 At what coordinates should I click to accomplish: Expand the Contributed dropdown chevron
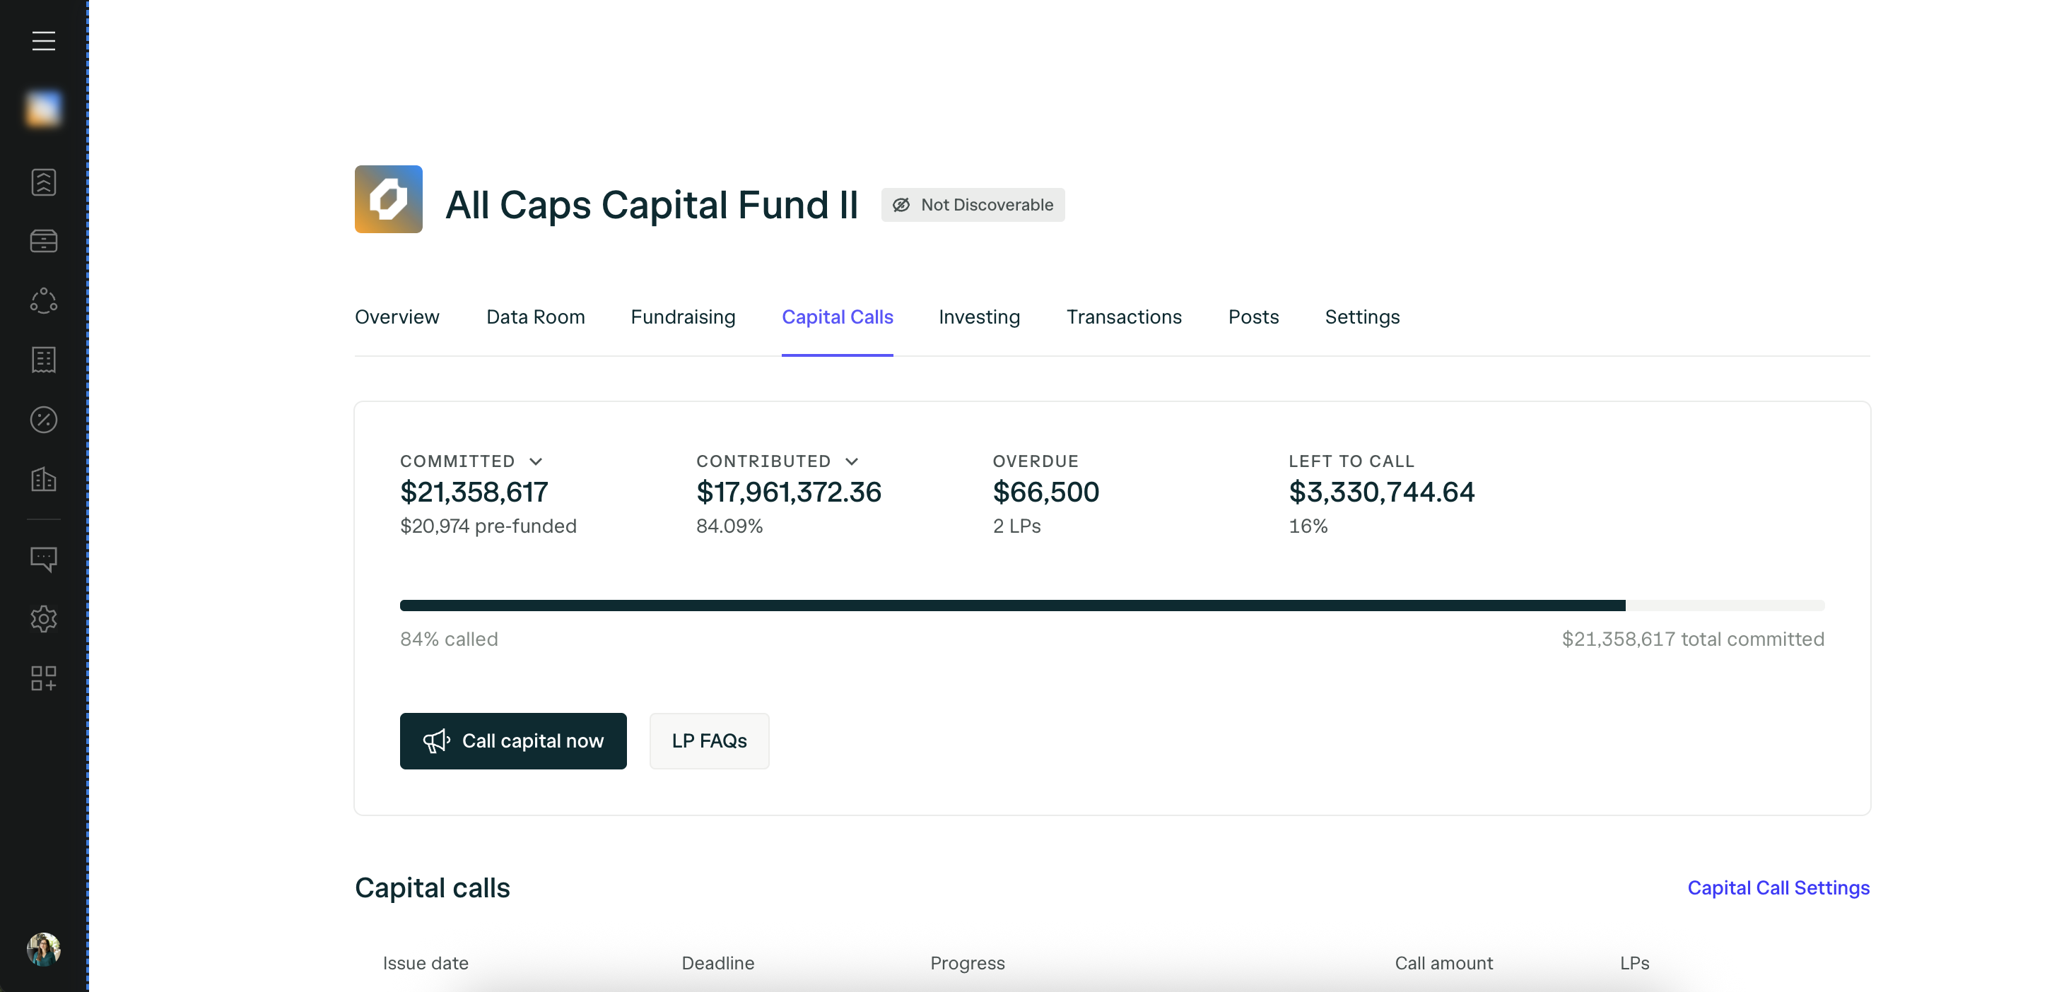click(852, 461)
